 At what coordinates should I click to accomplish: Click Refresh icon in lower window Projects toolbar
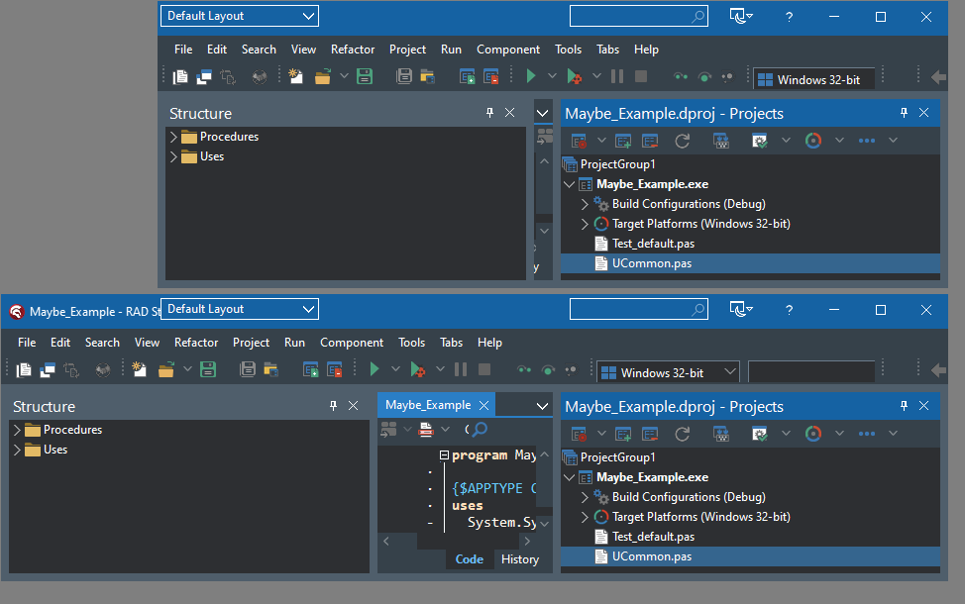click(683, 434)
